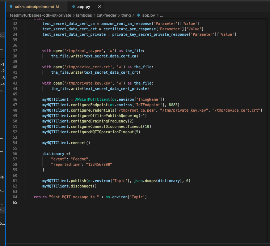
Task: Click amazon_root_ca_response on line 32
Action: (x=126, y=23)
